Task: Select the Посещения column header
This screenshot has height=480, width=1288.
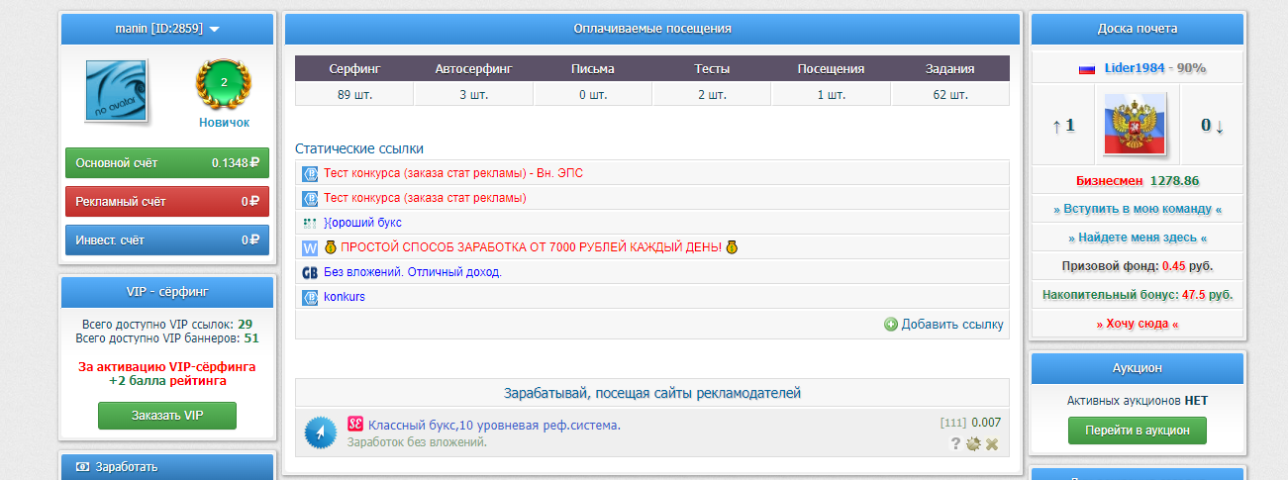Action: pyautogui.click(x=831, y=69)
